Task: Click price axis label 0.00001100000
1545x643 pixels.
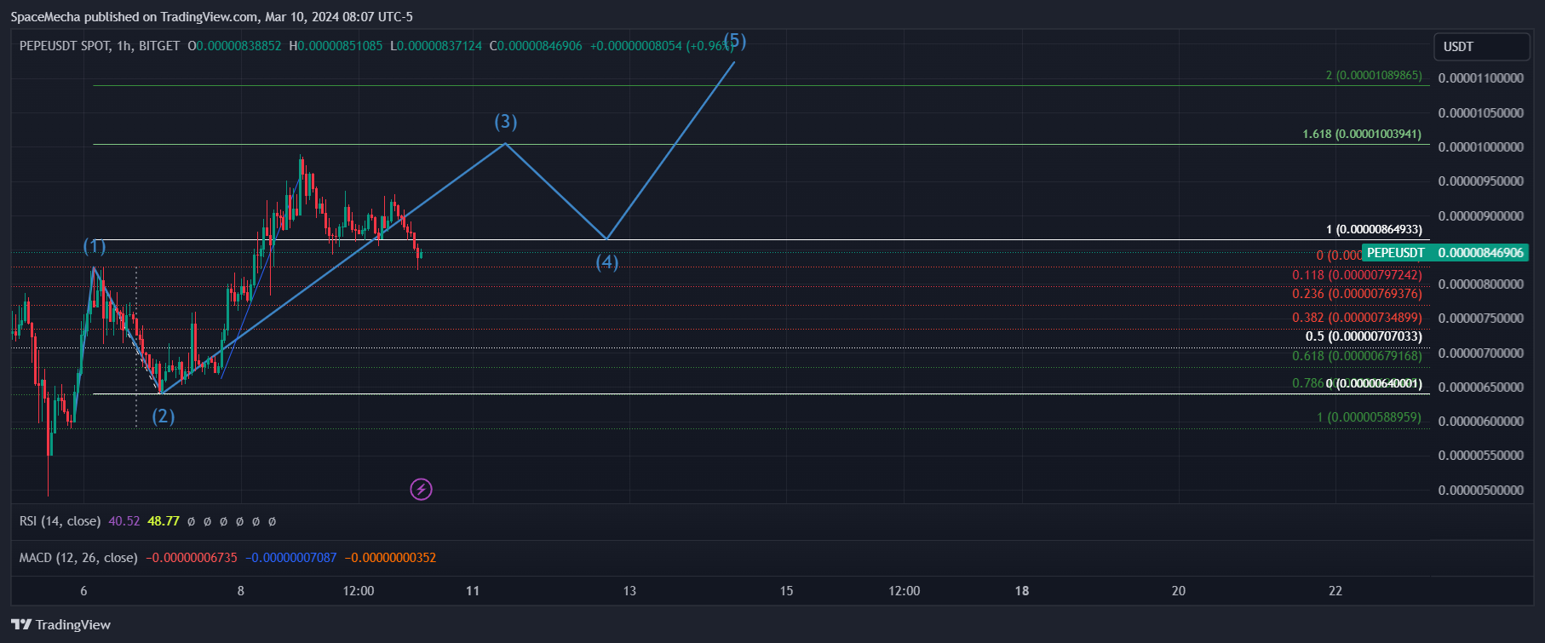Action: [x=1481, y=78]
